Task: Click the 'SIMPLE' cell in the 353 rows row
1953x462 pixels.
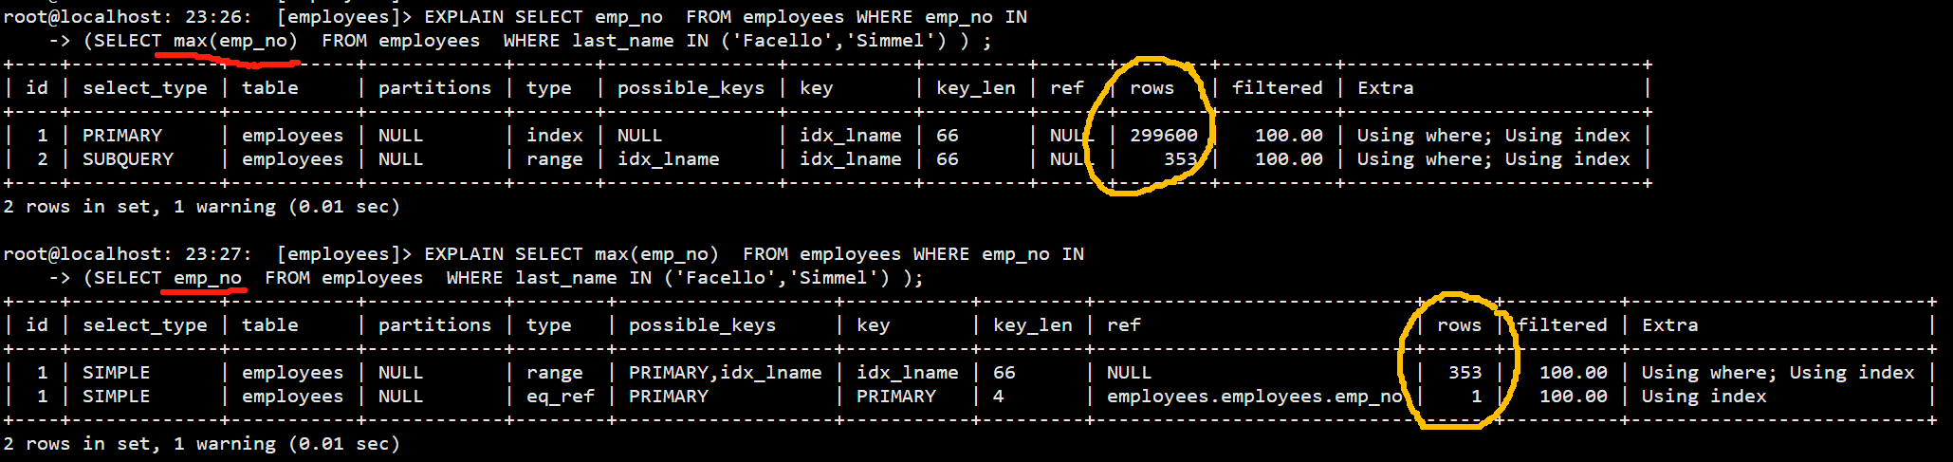Action: (117, 373)
